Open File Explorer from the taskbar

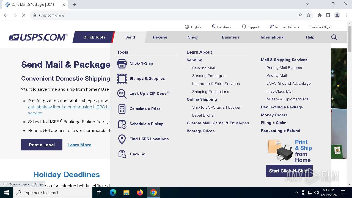127,193
